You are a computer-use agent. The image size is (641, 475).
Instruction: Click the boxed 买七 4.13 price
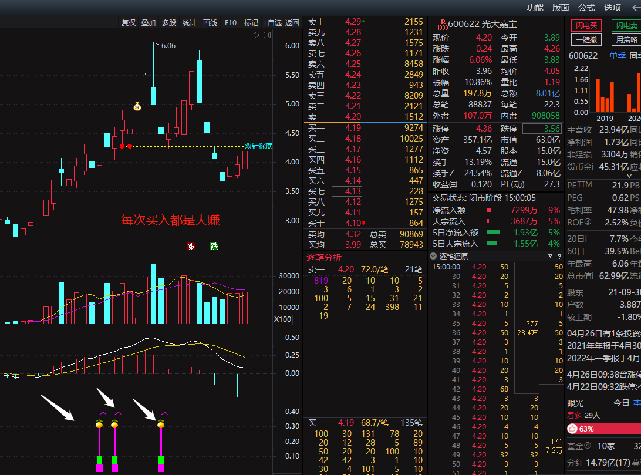point(347,191)
